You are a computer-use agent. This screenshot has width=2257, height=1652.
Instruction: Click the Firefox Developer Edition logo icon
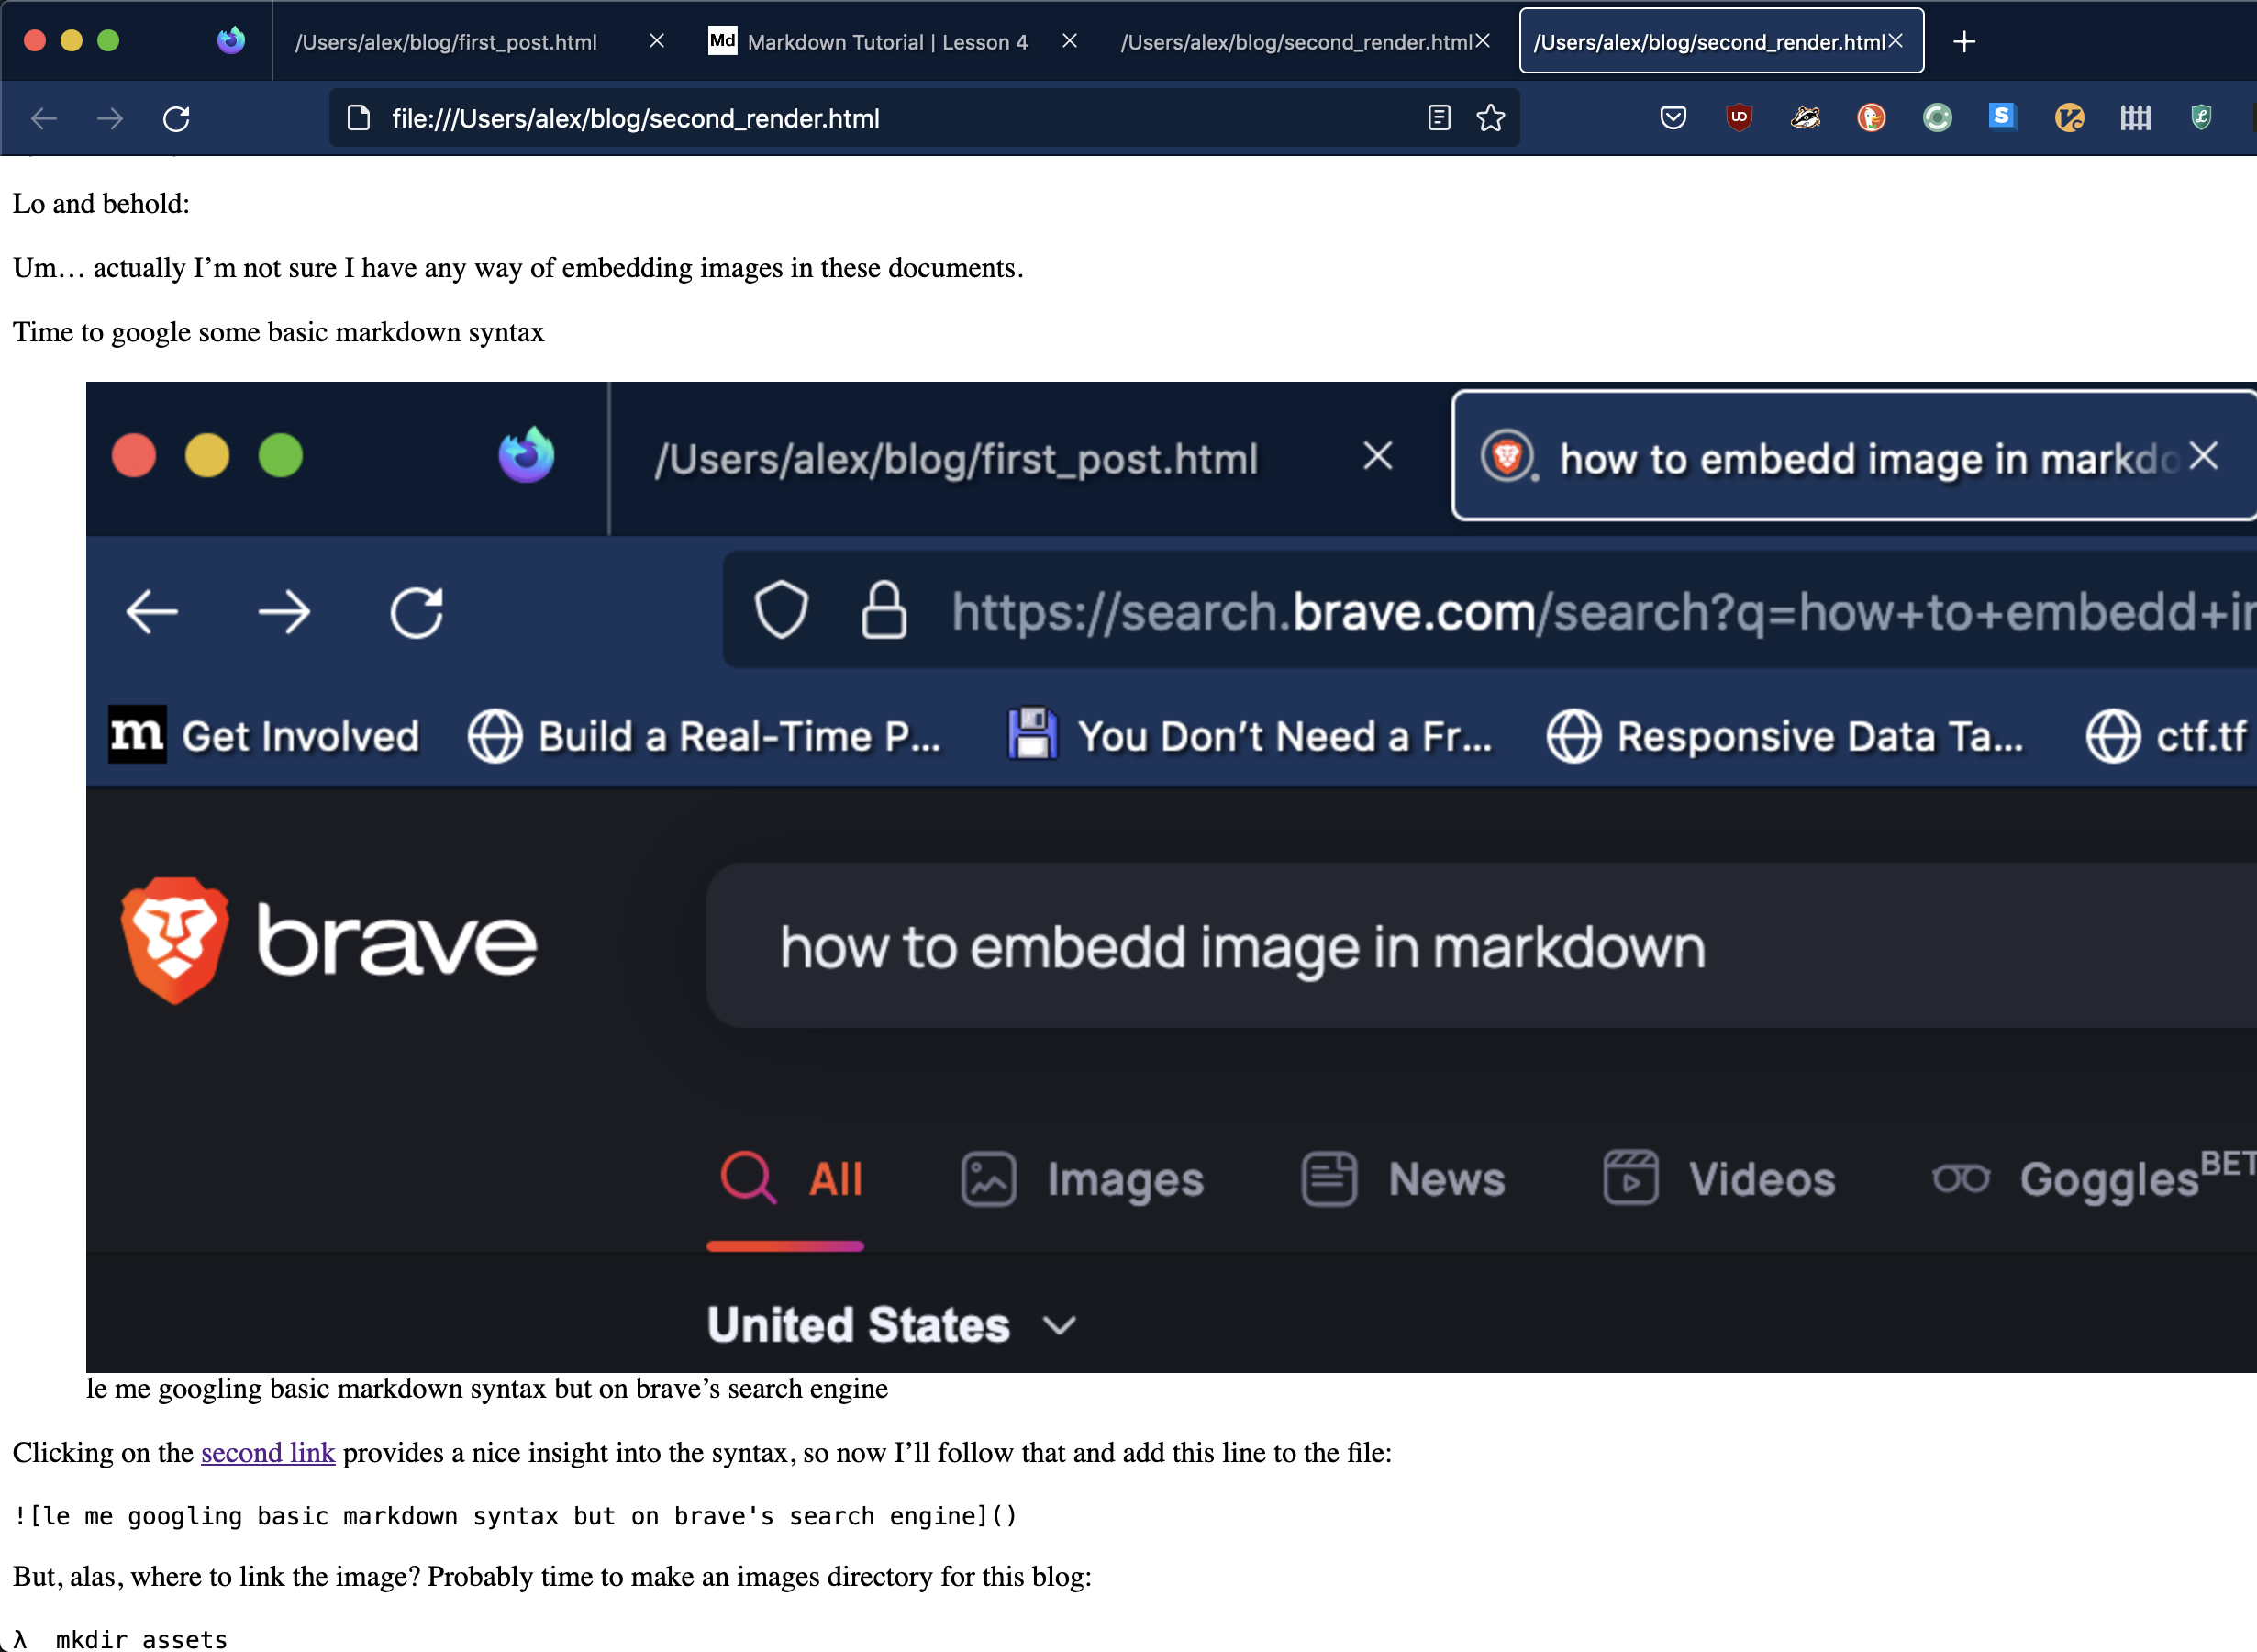(x=231, y=40)
